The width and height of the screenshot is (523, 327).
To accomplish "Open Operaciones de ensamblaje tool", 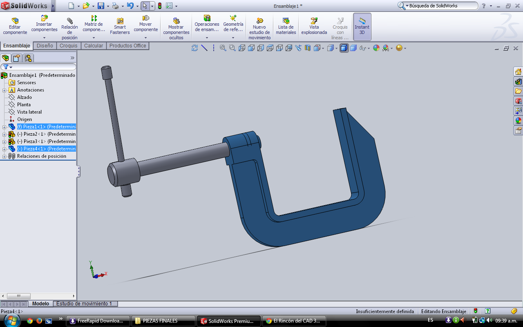I will [x=207, y=24].
